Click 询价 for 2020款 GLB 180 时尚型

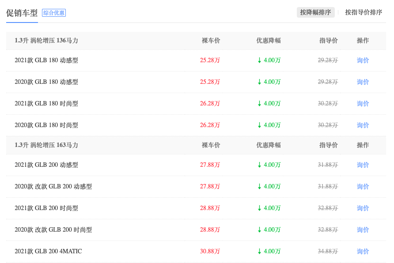pyautogui.click(x=363, y=125)
